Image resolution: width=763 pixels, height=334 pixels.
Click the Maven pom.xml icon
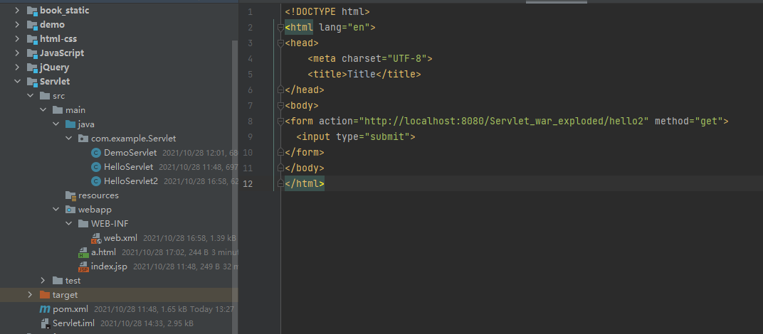click(x=45, y=309)
